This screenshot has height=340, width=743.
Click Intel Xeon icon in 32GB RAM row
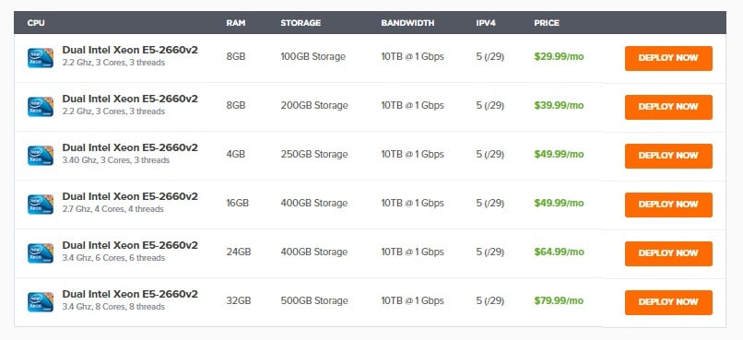point(41,302)
